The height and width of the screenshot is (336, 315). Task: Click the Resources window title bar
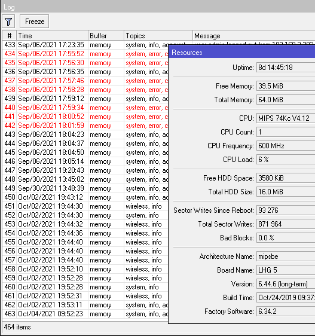(242, 53)
